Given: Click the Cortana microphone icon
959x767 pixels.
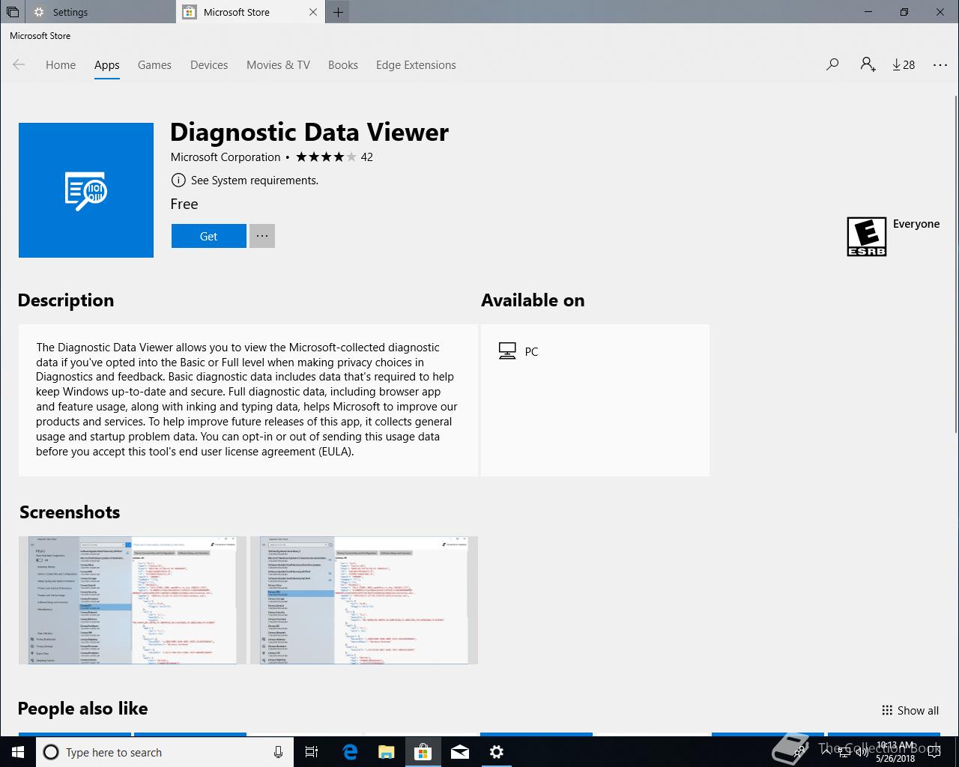Looking at the screenshot, I should pyautogui.click(x=278, y=752).
